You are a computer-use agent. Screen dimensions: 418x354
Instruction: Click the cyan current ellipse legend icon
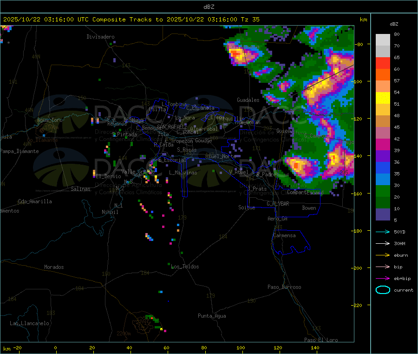383,290
